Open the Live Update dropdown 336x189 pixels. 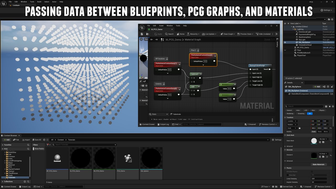[210, 34]
